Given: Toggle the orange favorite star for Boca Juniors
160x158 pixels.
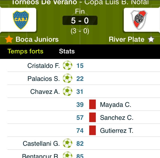Looking at the screenshot, I should point(9,39).
